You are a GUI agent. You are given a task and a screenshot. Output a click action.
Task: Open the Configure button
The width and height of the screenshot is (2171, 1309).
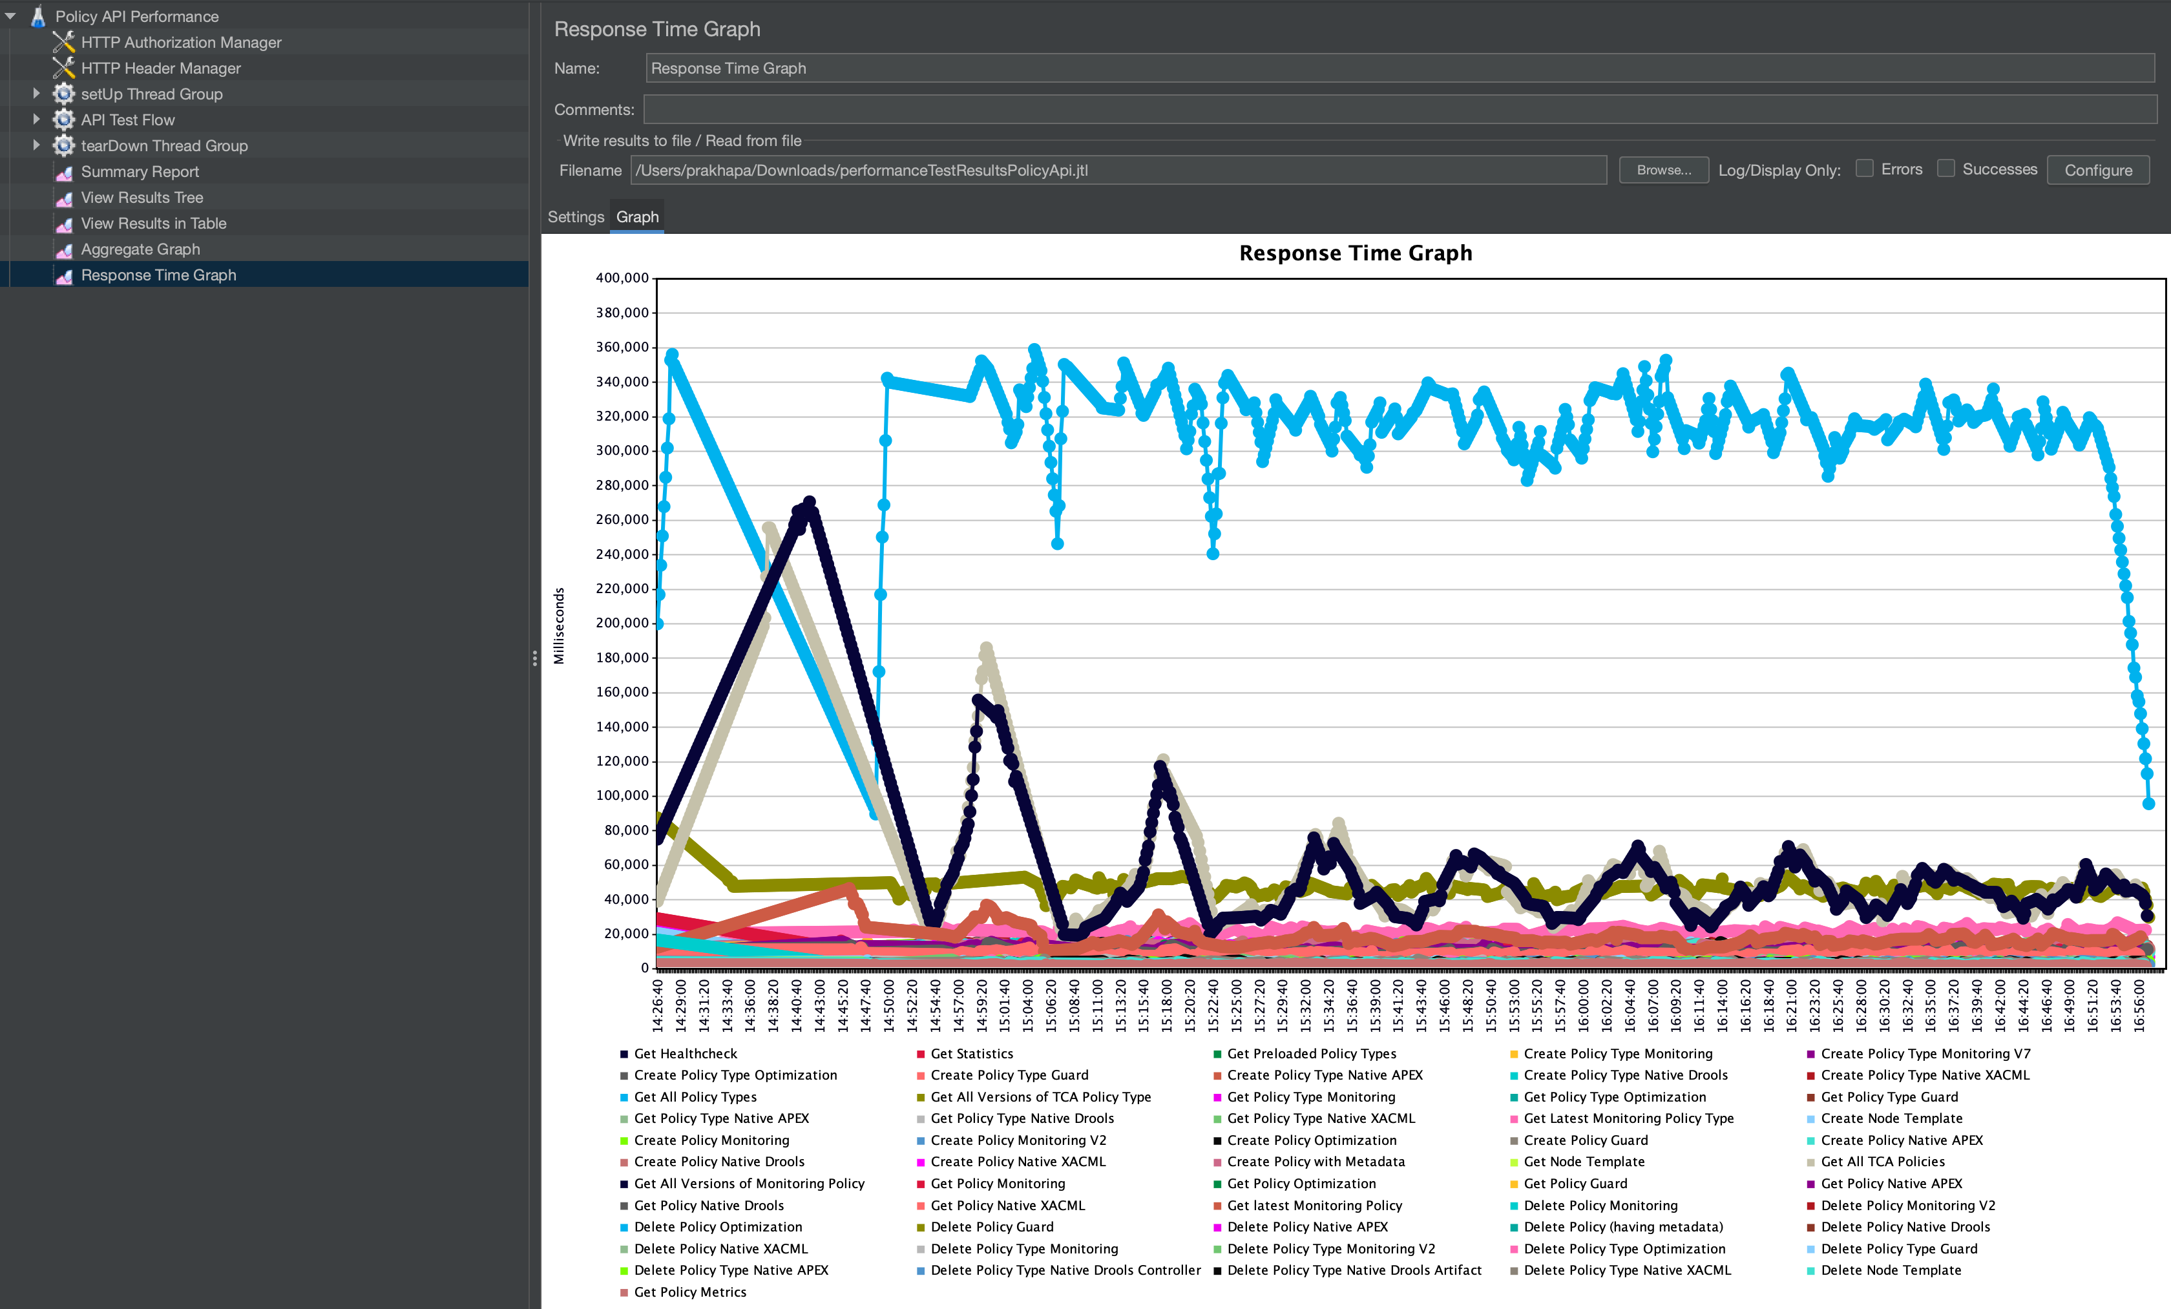click(2098, 170)
